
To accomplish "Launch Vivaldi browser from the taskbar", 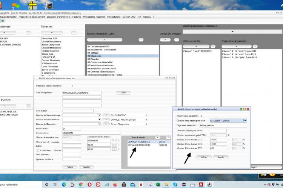I will pyautogui.click(x=98, y=185).
